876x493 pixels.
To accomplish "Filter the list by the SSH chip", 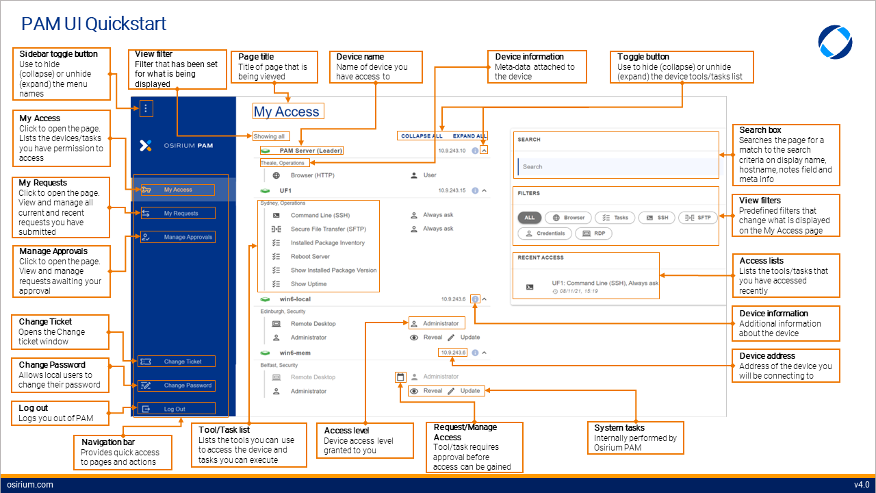I will click(x=656, y=218).
